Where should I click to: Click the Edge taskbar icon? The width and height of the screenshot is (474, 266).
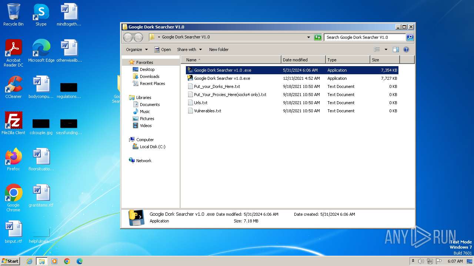click(80, 261)
